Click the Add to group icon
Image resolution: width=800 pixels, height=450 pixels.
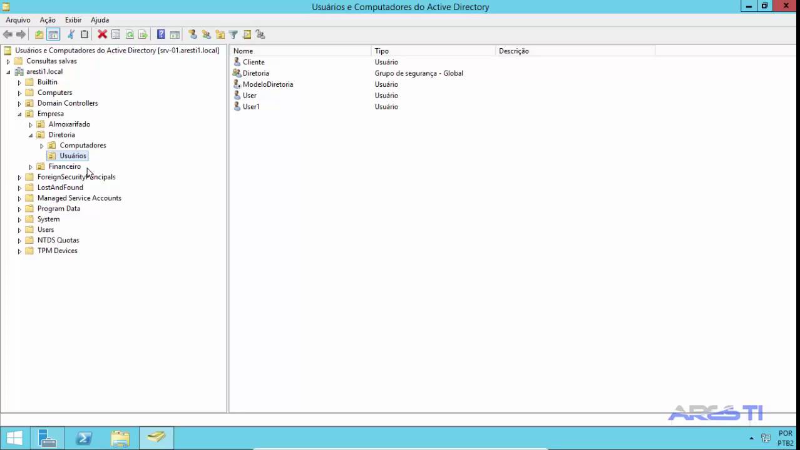click(260, 34)
